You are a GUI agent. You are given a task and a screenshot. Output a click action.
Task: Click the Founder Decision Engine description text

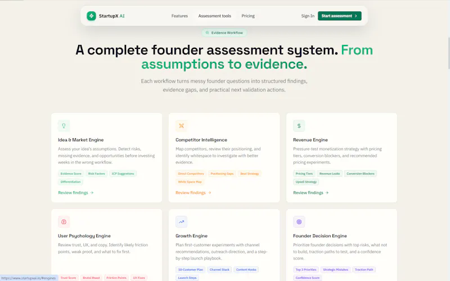click(340, 251)
